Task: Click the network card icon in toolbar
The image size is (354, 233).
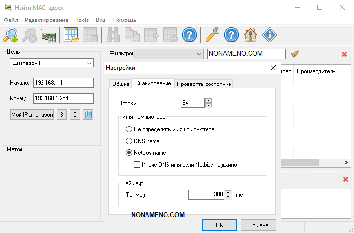Action: [x=48, y=35]
